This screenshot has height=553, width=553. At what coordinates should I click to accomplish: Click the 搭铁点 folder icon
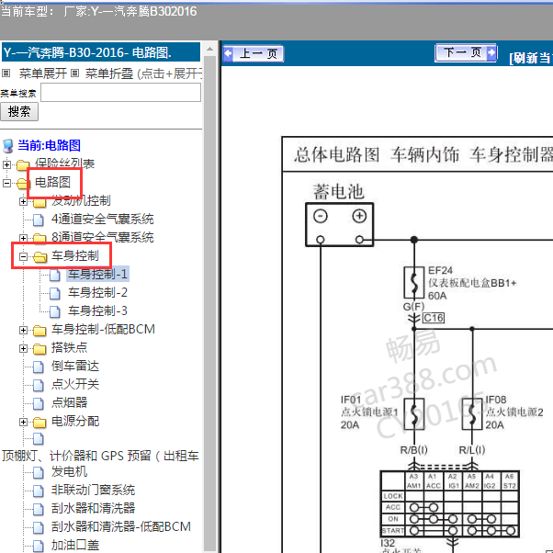pyautogui.click(x=39, y=349)
